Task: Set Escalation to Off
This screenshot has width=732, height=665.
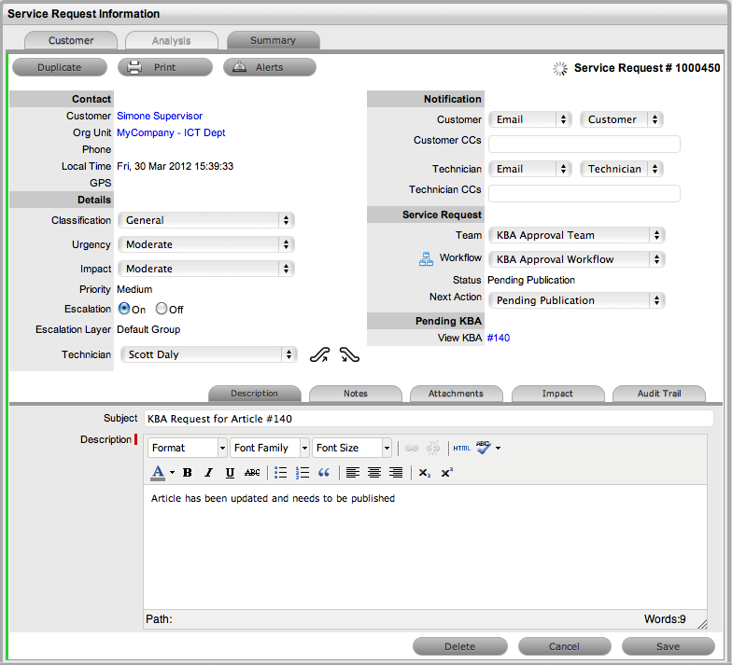Action: click(161, 309)
